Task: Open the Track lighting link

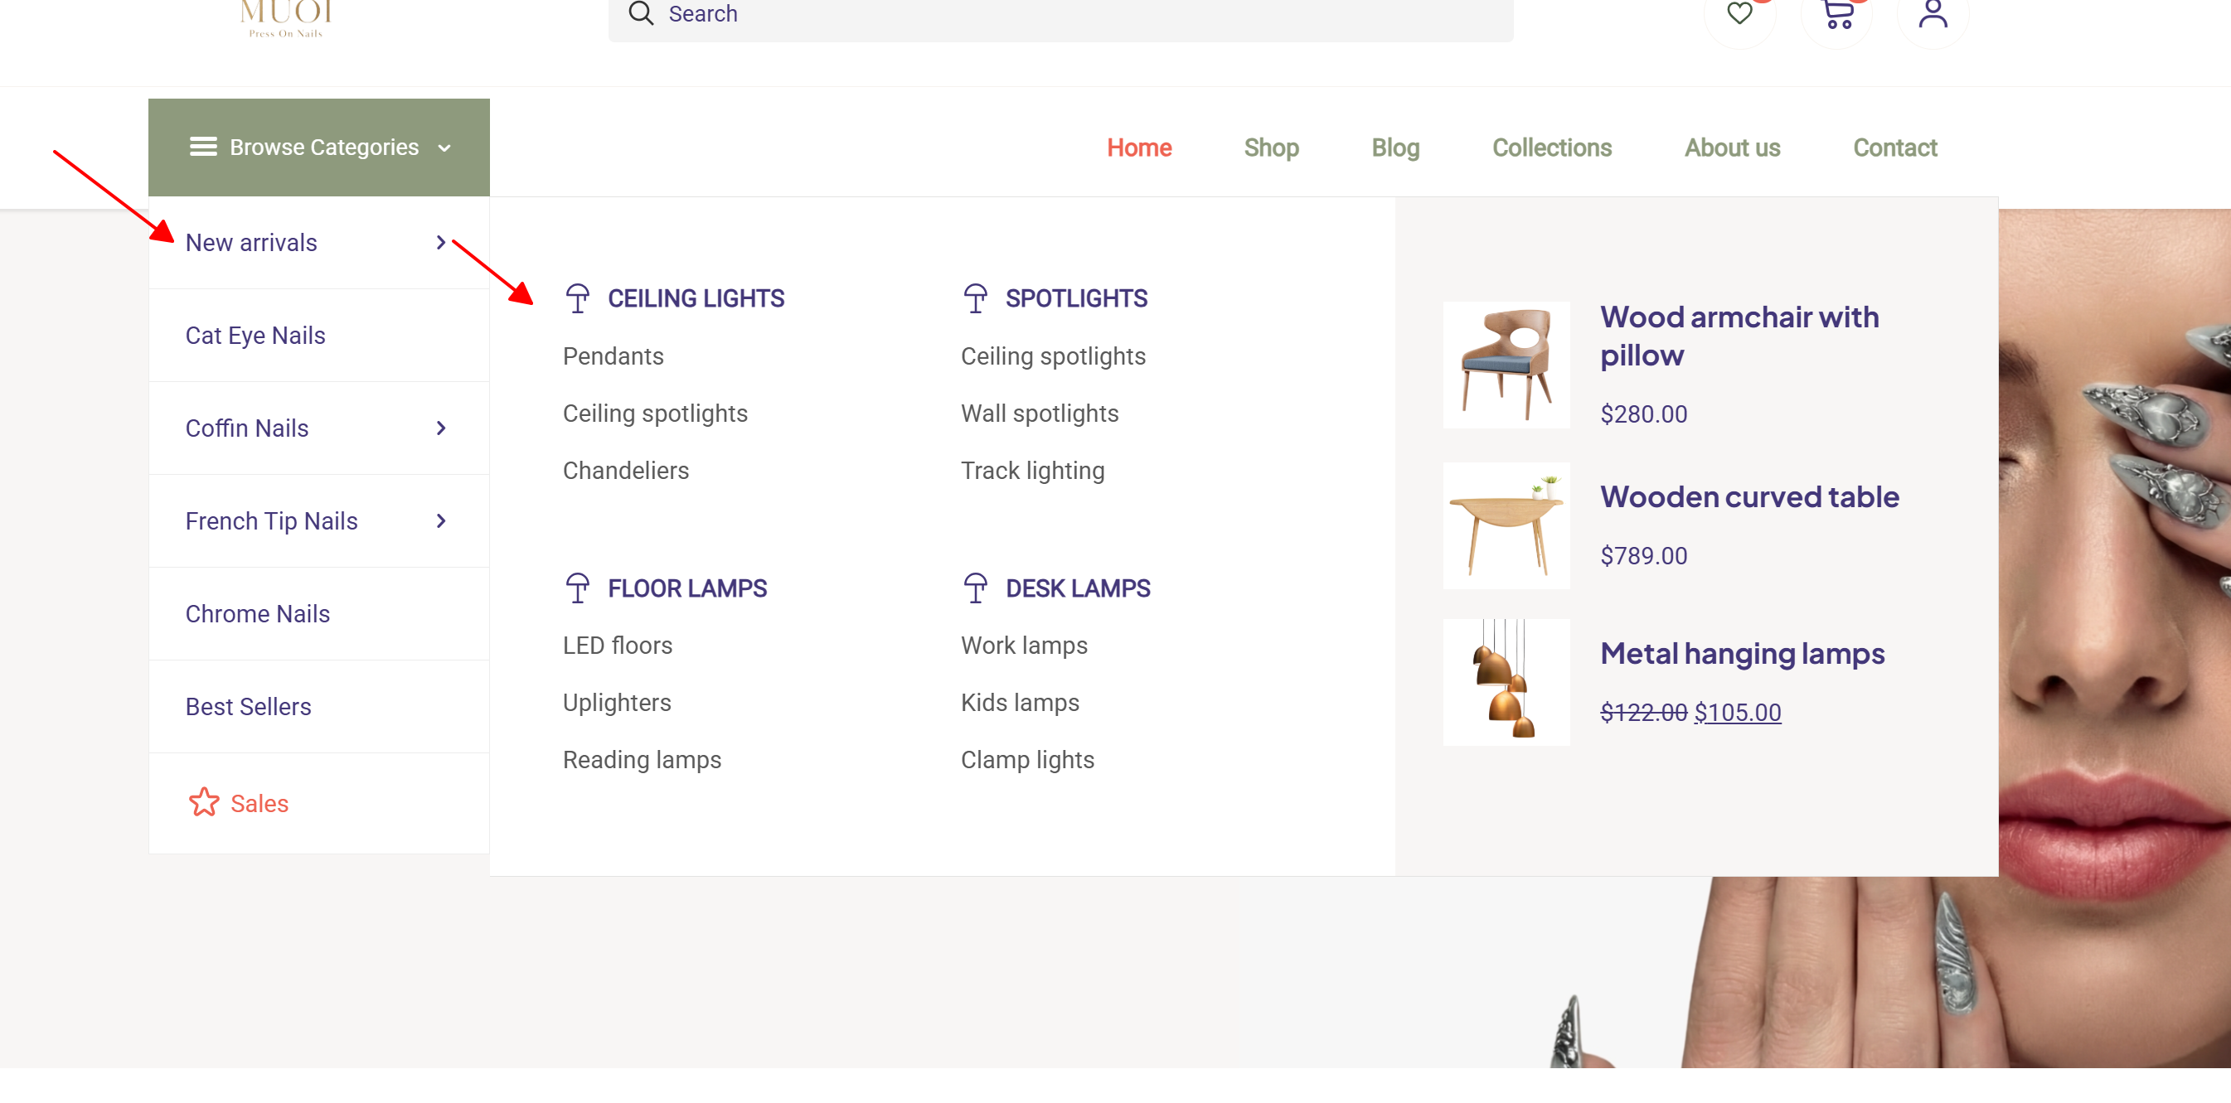Action: [x=1032, y=470]
